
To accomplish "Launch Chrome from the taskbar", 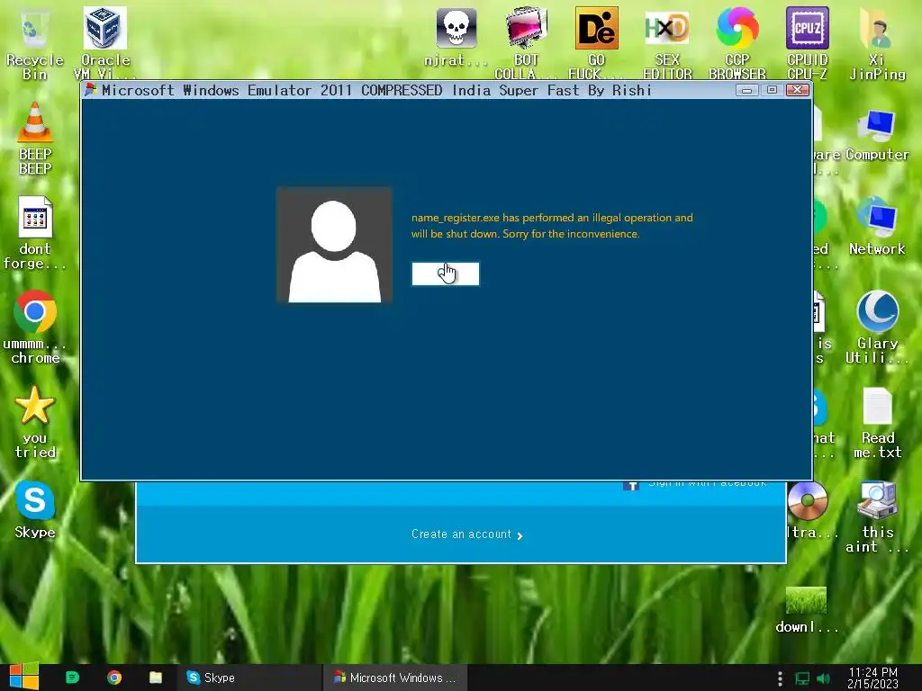I will [114, 678].
